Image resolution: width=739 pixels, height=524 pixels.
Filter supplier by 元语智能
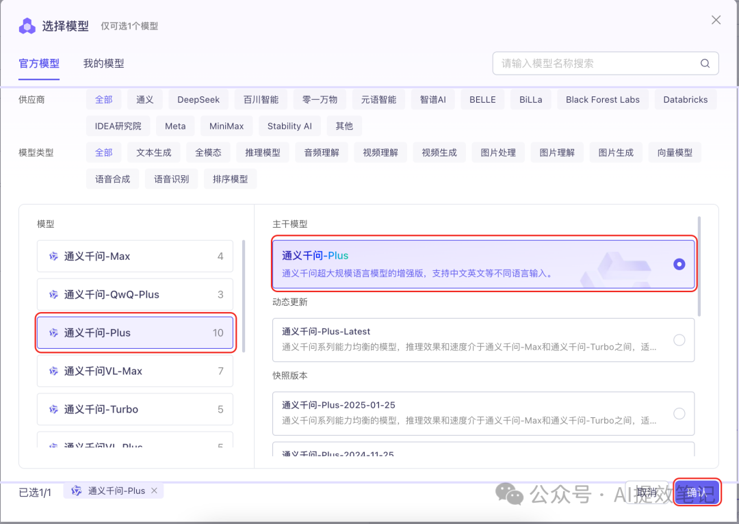tap(378, 99)
